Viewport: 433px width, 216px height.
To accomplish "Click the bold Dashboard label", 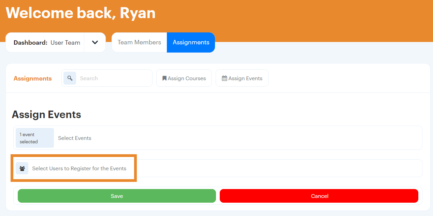I will (x=30, y=43).
